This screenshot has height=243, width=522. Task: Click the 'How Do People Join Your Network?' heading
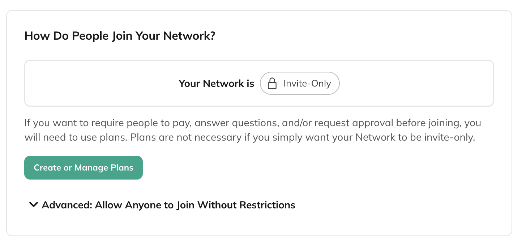pos(119,36)
